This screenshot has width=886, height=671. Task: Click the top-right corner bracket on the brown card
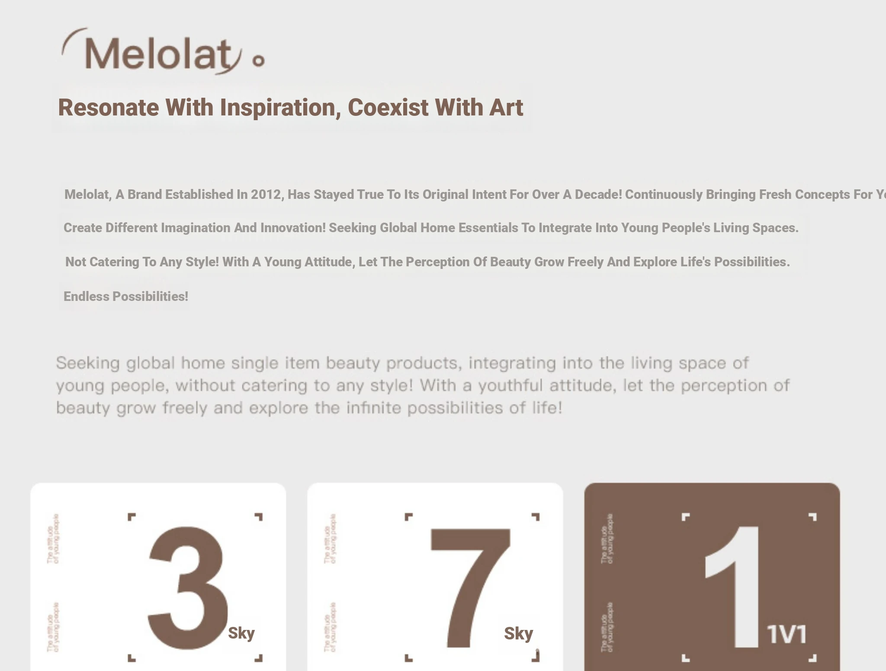click(812, 517)
